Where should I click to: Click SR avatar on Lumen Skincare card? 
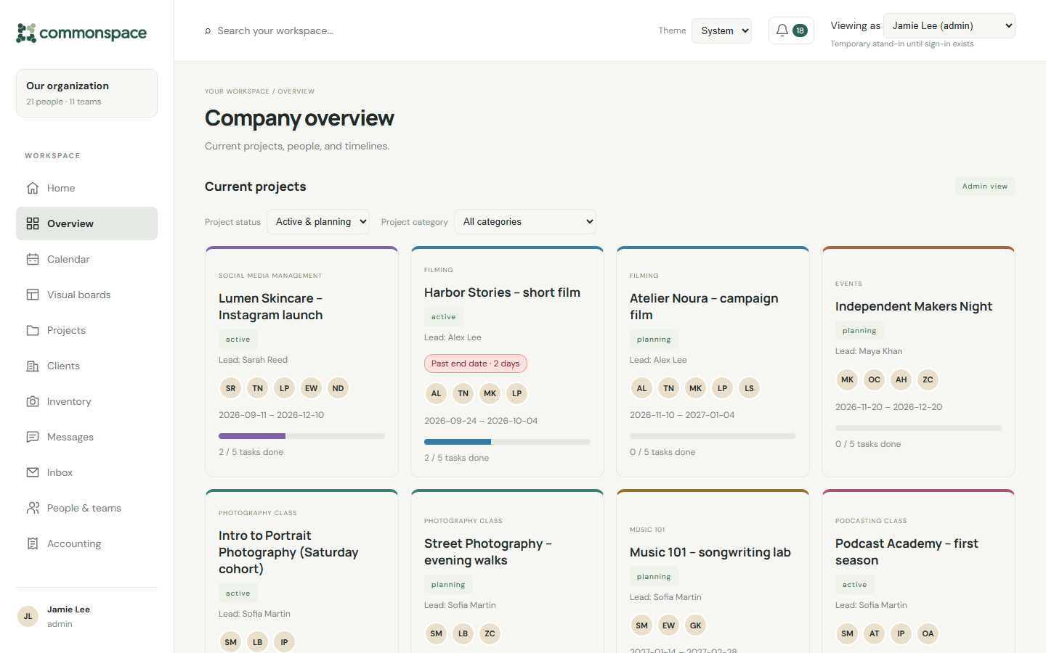[230, 388]
